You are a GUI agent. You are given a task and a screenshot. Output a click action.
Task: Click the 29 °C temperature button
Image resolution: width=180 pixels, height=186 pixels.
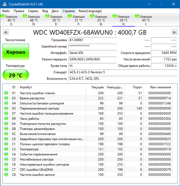pyautogui.click(x=16, y=75)
